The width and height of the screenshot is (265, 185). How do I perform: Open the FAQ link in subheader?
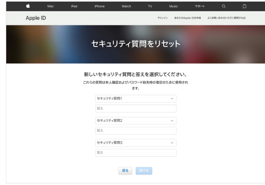(x=227, y=18)
